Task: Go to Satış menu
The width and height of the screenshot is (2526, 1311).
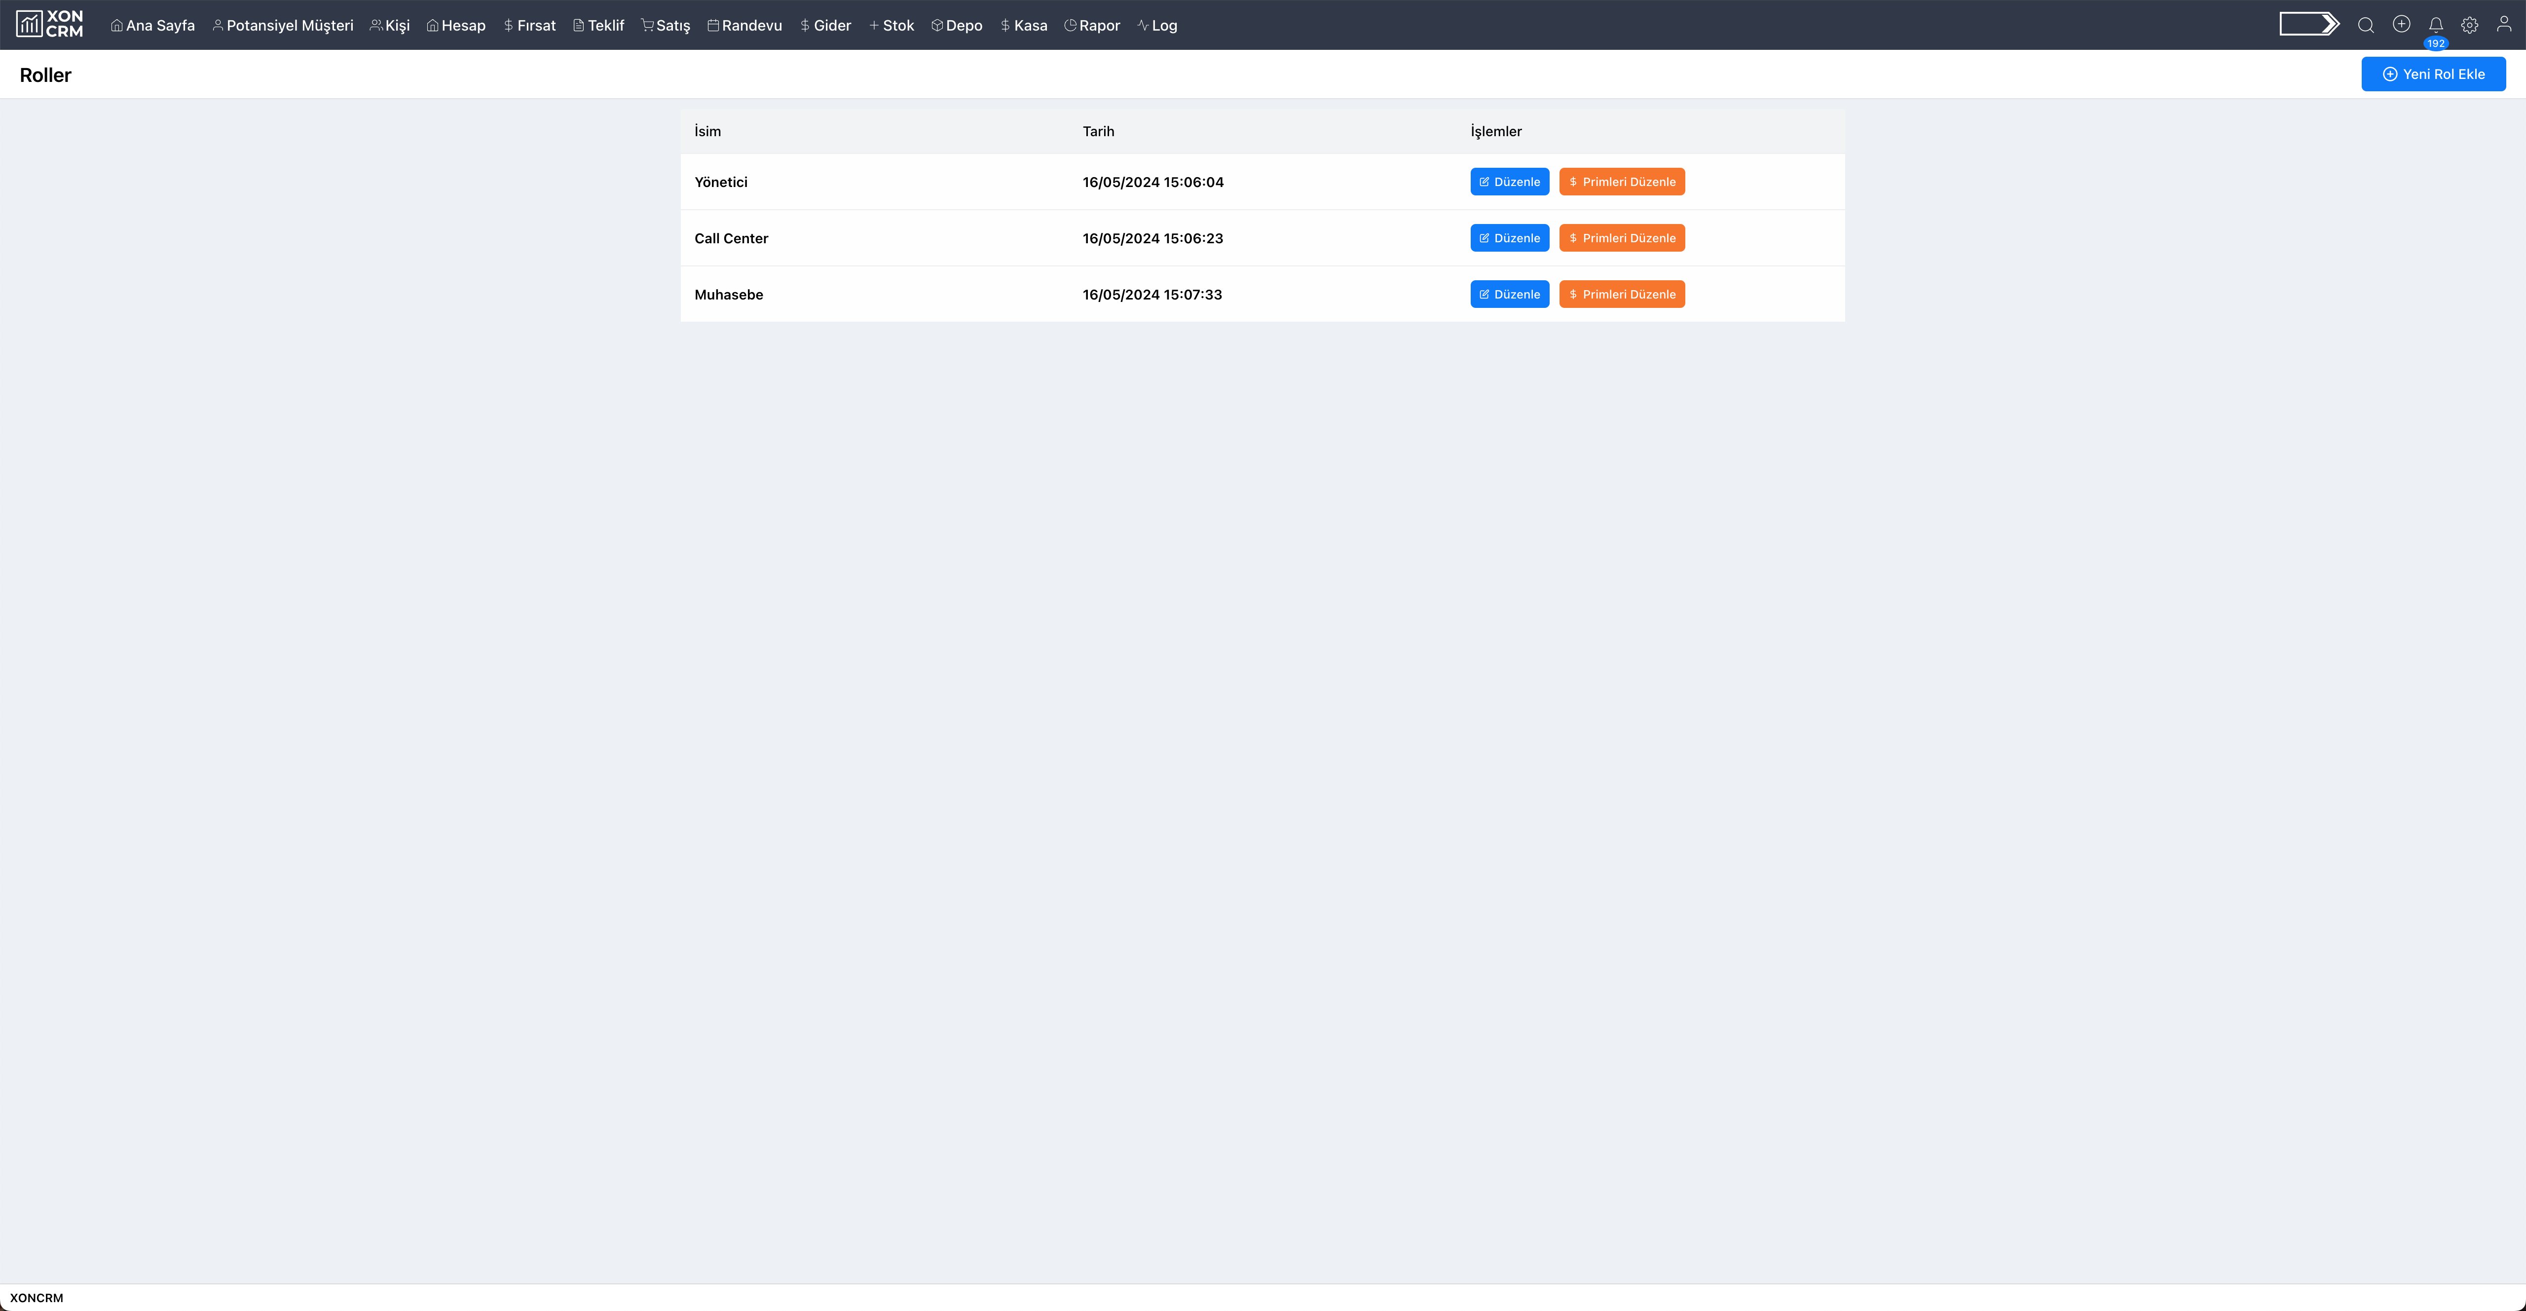Action: coord(666,26)
